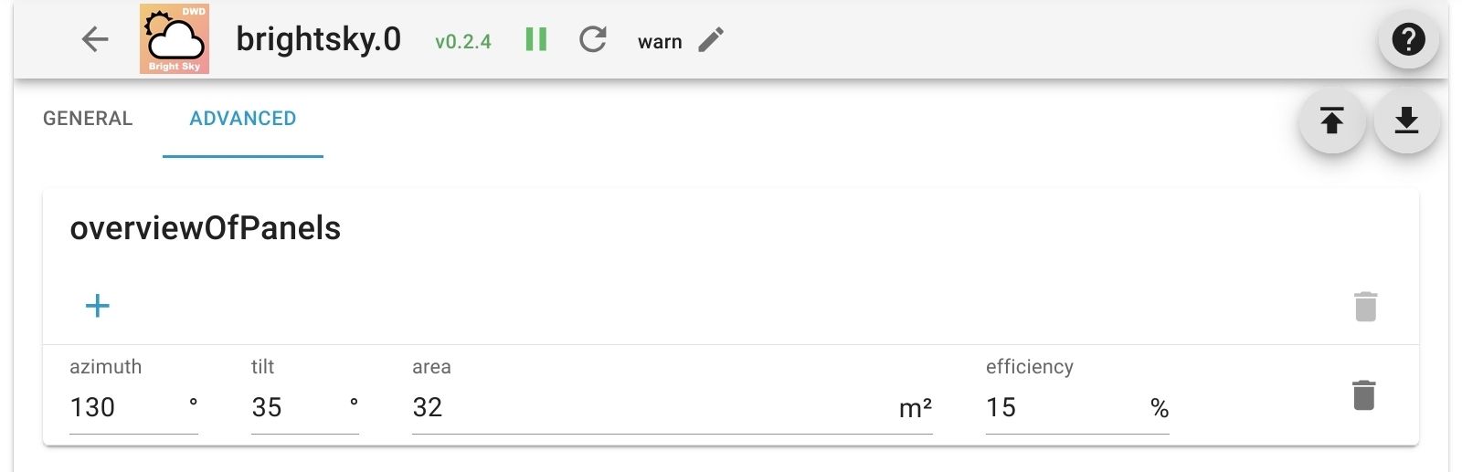Click the warn log level text

(660, 42)
